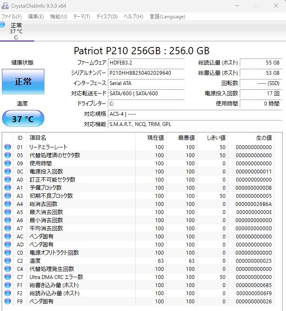
Task: Select the C: drive tab showing 正常 37 °C
Action: [17, 31]
